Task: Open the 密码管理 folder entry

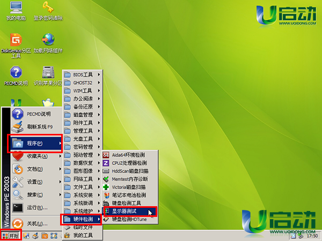Action: (82, 147)
